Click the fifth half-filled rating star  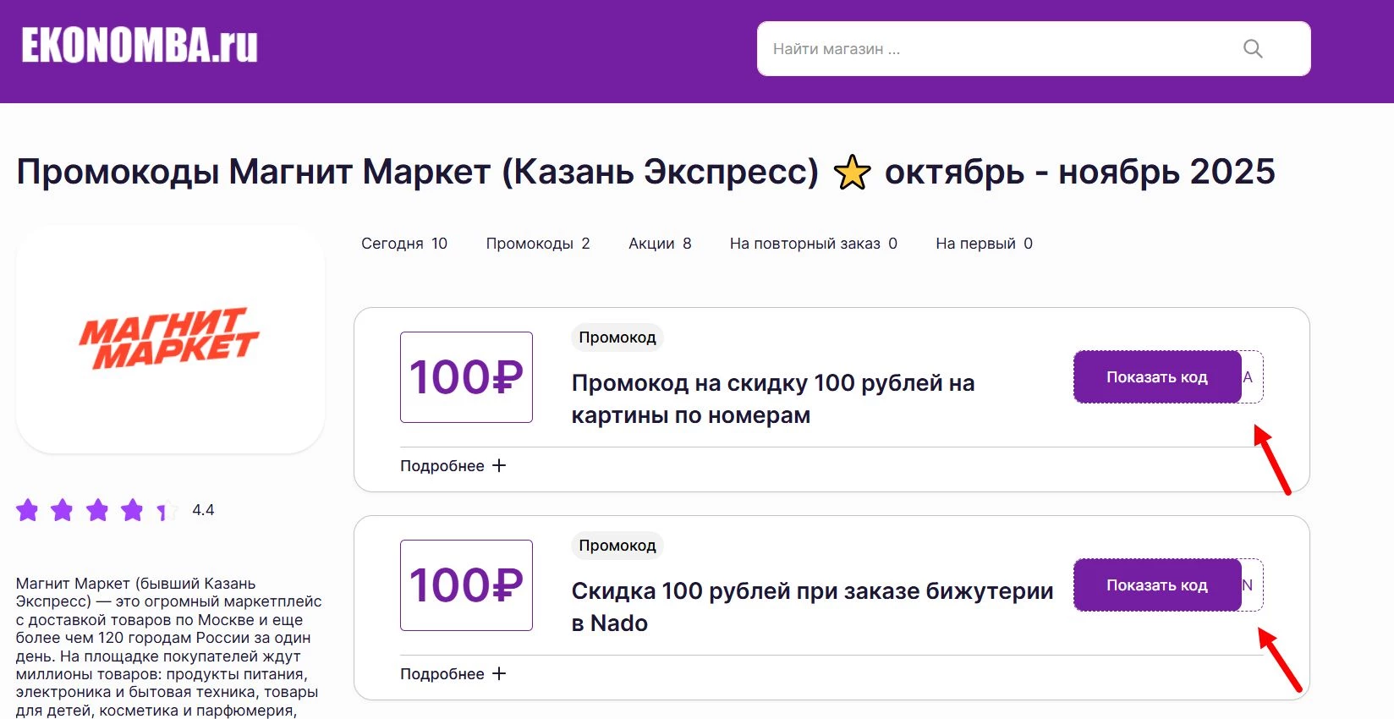[167, 510]
